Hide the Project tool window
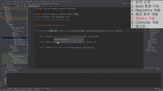 (27, 6)
